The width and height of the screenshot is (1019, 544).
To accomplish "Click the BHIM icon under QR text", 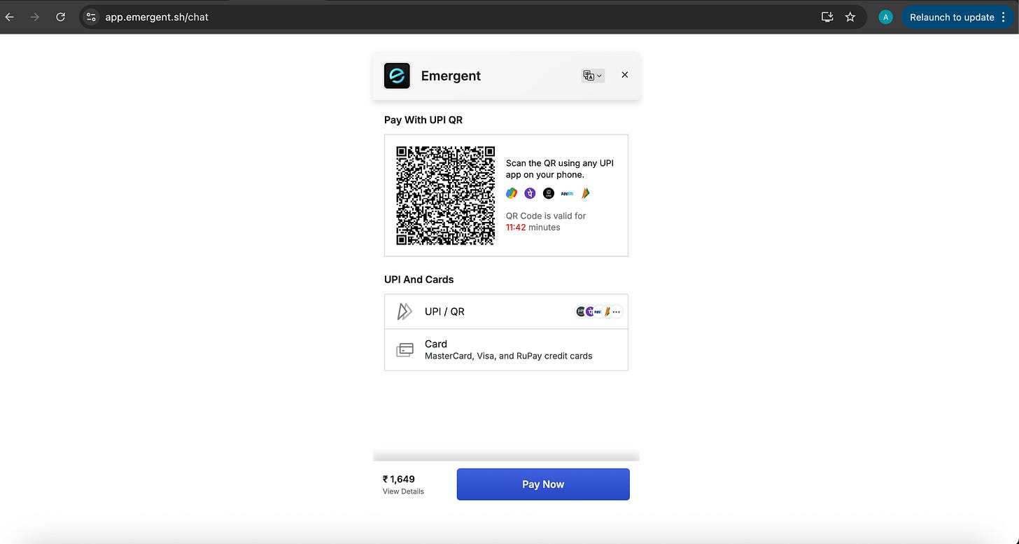I will [586, 193].
